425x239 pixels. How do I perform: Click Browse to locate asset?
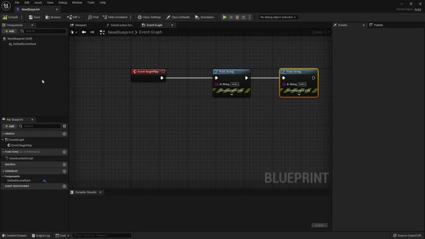(x=53, y=17)
